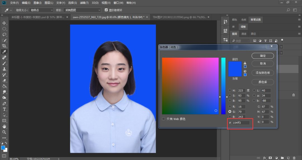Click the 添加到色板 button

tap(263, 73)
